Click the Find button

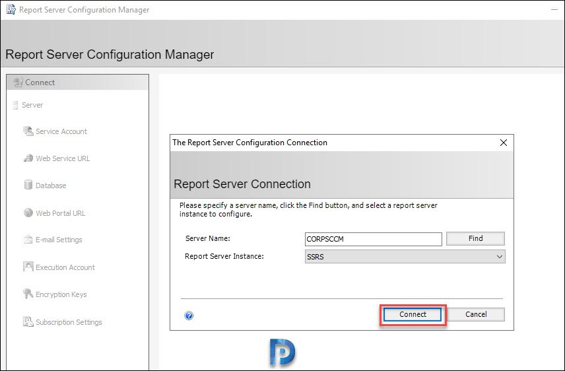pos(475,239)
